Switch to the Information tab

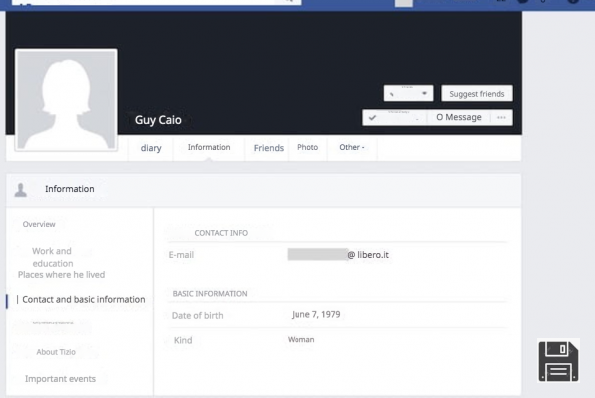click(x=209, y=147)
